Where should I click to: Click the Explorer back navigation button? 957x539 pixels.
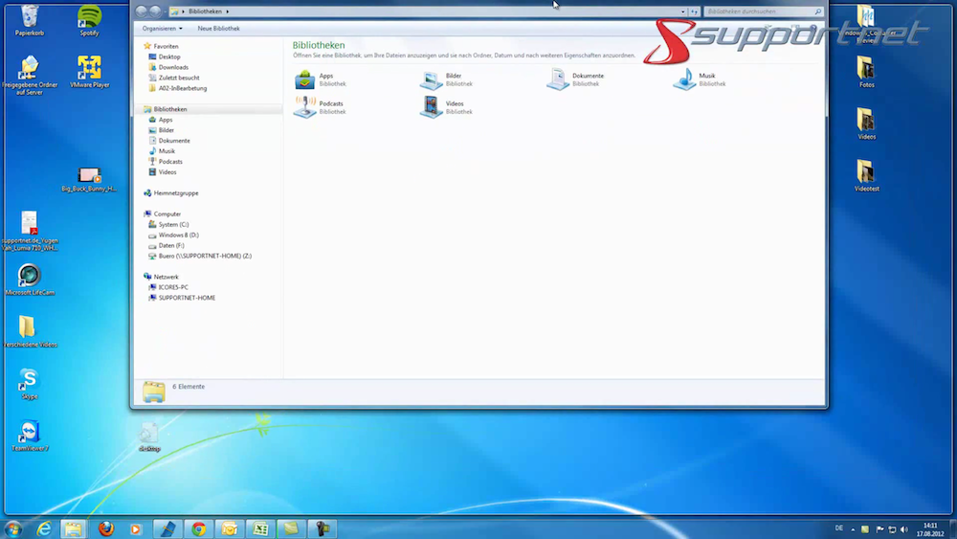142,11
